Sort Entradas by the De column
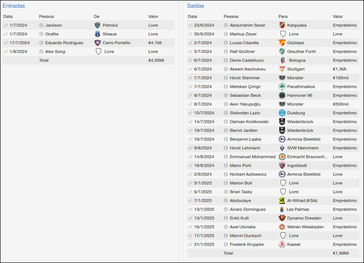 [96, 16]
